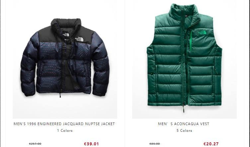
Task: Click the €20.27 sale price
Action: coord(211,144)
